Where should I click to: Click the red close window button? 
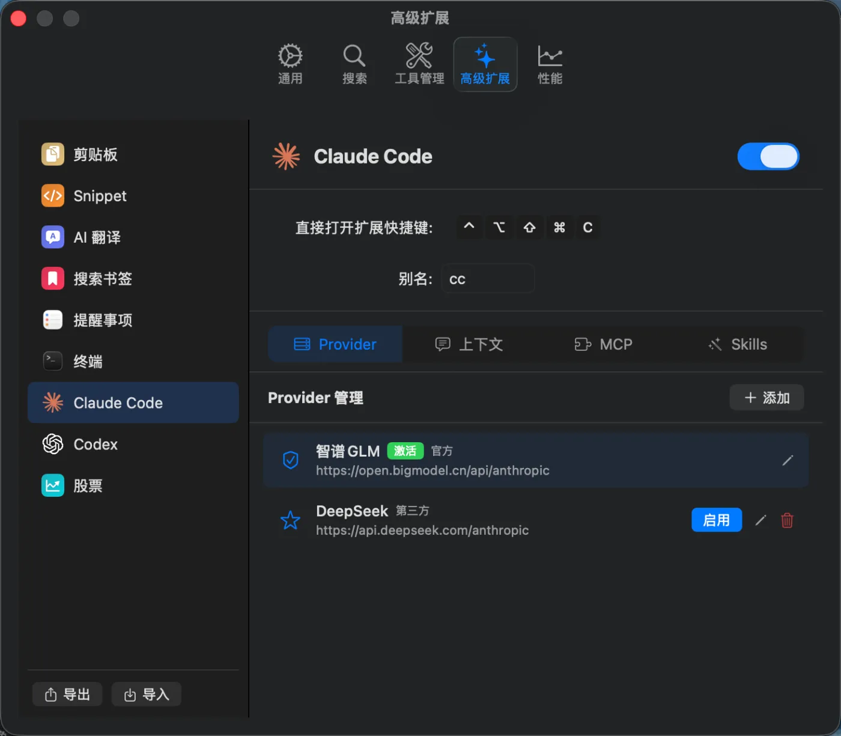19,19
